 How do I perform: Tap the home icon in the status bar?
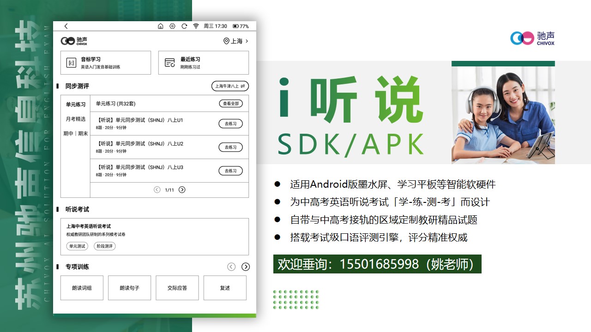[x=161, y=26]
